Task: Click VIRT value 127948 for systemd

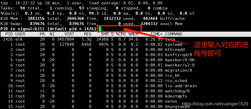Action: click(67, 44)
